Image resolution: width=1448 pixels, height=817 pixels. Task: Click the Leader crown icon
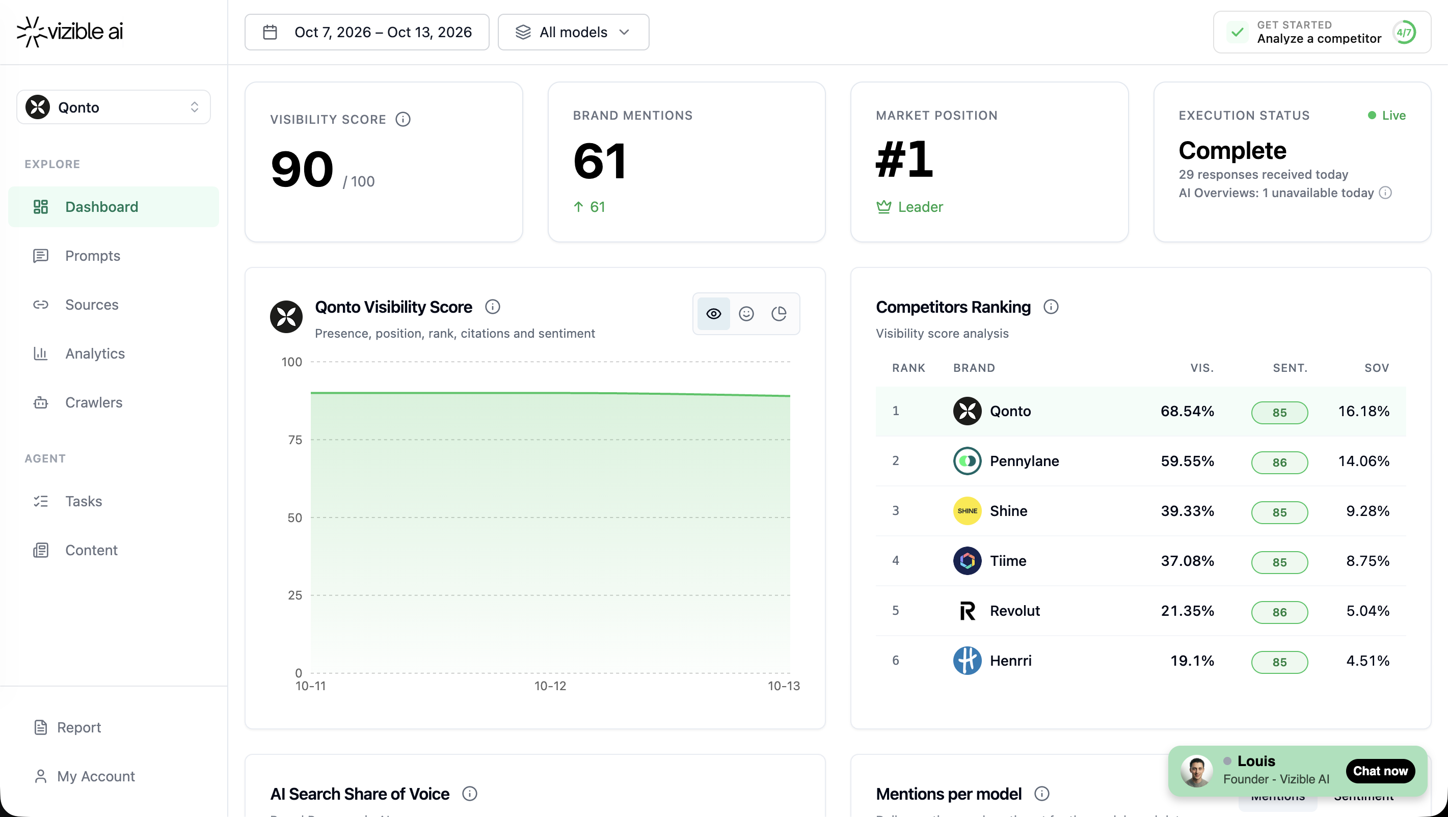click(883, 207)
